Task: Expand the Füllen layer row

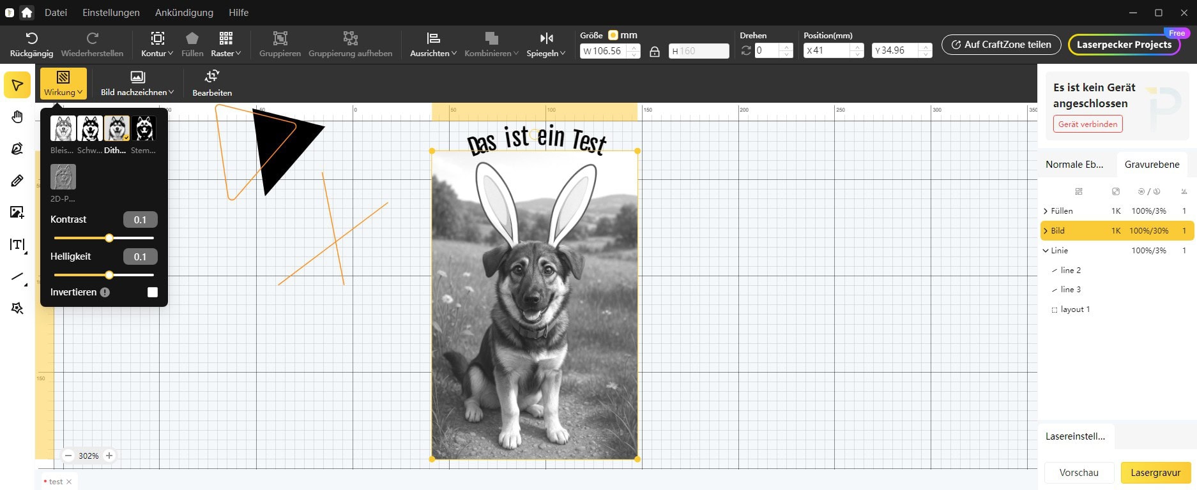Action: (x=1046, y=211)
